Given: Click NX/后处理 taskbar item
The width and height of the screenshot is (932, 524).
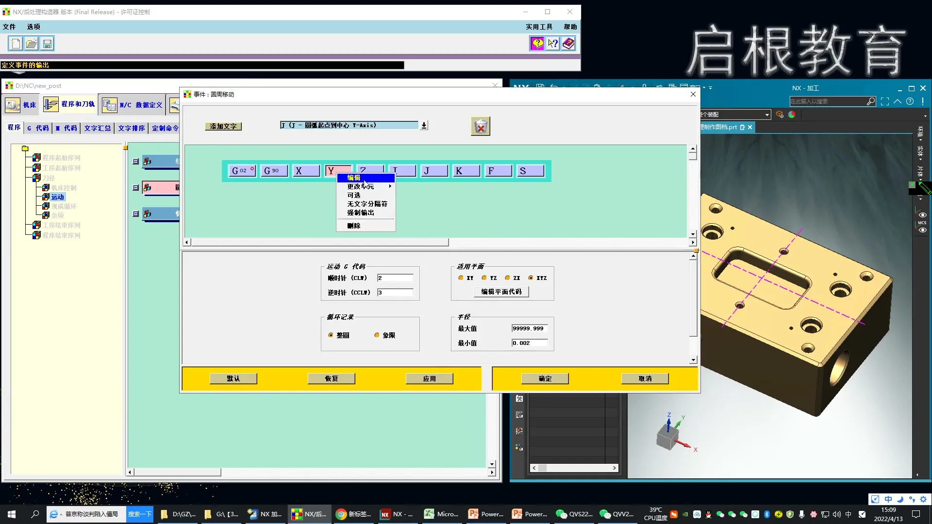Looking at the screenshot, I should click(x=309, y=514).
